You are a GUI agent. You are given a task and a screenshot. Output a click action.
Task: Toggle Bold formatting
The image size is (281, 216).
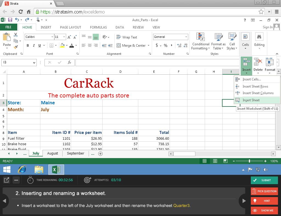coord(28,46)
